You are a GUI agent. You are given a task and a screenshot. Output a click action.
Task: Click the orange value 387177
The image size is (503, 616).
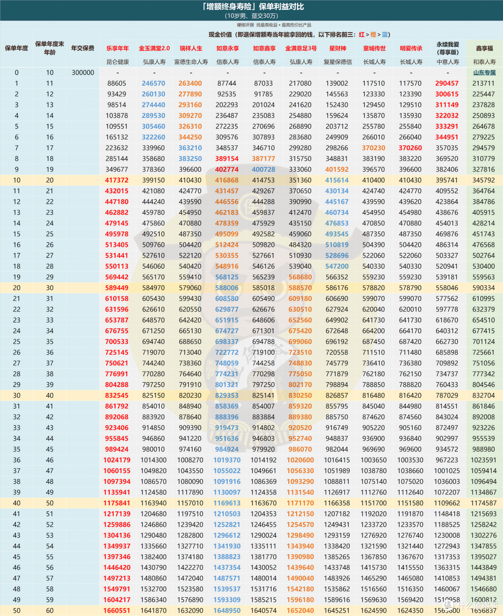pos(264,159)
